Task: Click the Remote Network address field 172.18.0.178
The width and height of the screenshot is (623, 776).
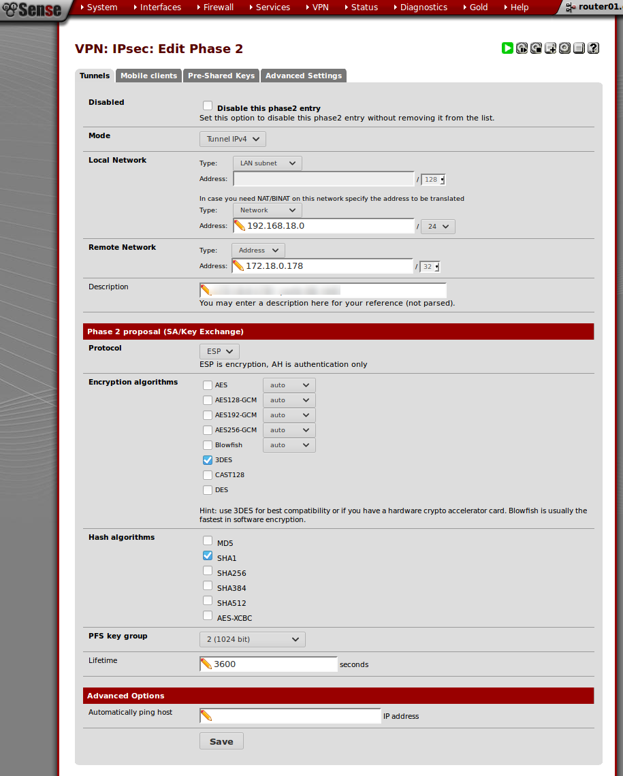Action: pos(322,266)
